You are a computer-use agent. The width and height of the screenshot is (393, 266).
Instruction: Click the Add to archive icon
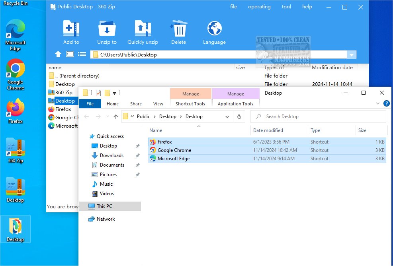click(x=71, y=29)
